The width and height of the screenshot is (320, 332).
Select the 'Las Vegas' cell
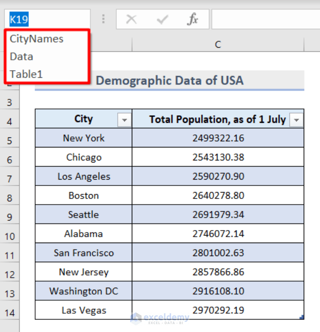83,310
